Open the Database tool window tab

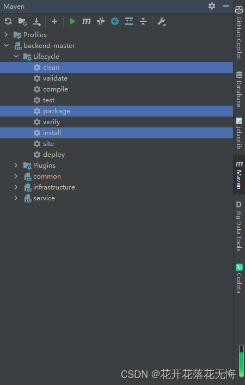(x=239, y=89)
